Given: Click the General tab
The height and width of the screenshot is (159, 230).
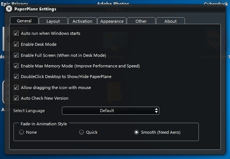Looking at the screenshot, I should click(24, 21).
